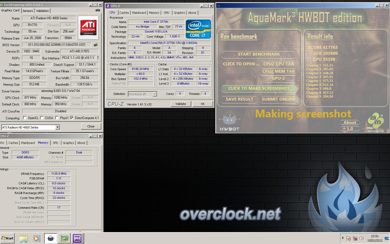Click the Multiplier value x 60.0
This screenshot has width=390, height=244.
click(x=141, y=74)
